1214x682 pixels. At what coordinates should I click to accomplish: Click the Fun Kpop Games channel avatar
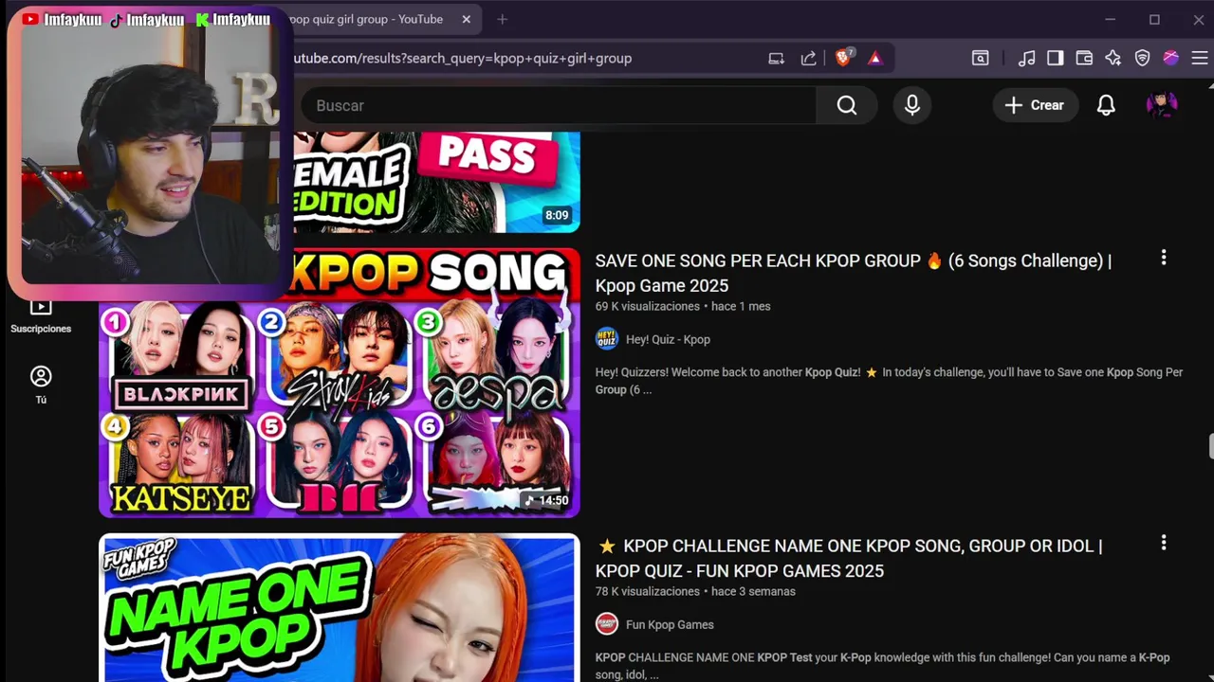606,624
